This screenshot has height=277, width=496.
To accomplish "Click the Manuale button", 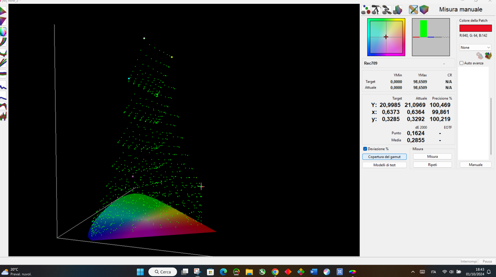I will (x=475, y=165).
